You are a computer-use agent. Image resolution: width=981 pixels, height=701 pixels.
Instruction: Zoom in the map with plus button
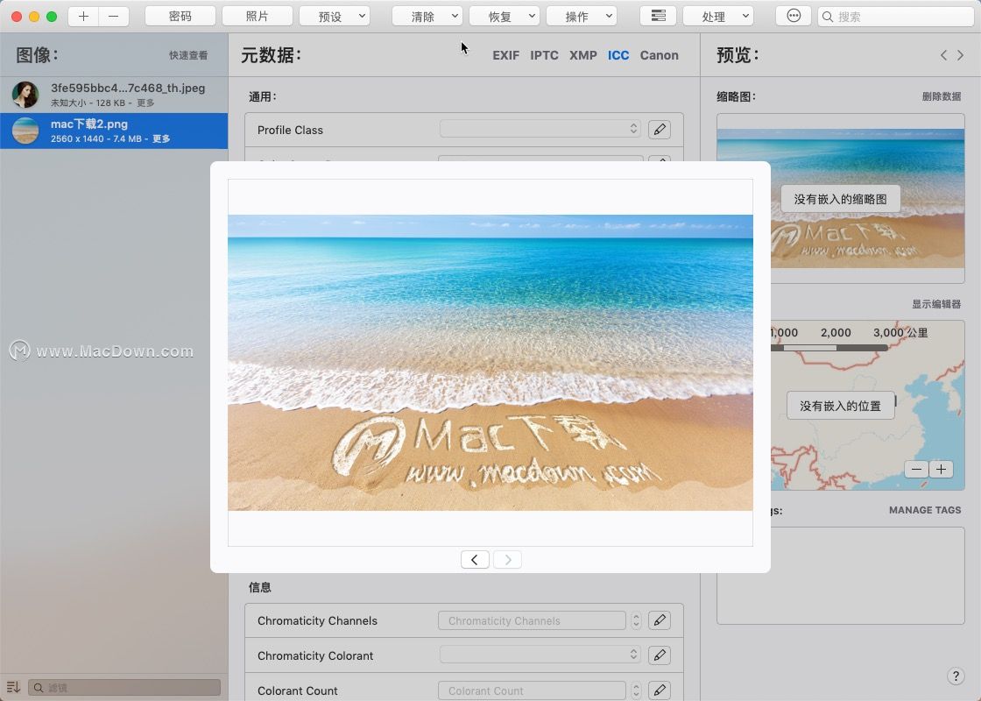[x=941, y=470]
